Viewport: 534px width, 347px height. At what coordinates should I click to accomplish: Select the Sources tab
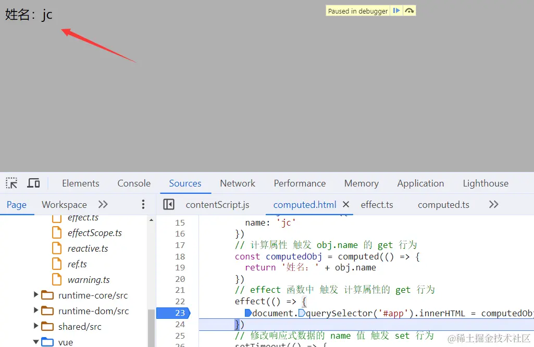click(x=185, y=183)
